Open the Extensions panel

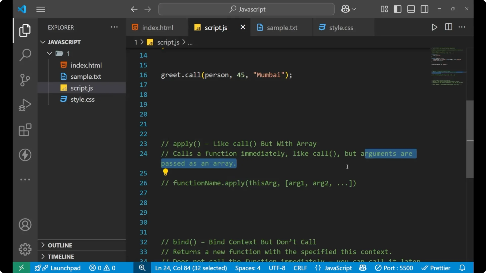pyautogui.click(x=25, y=130)
